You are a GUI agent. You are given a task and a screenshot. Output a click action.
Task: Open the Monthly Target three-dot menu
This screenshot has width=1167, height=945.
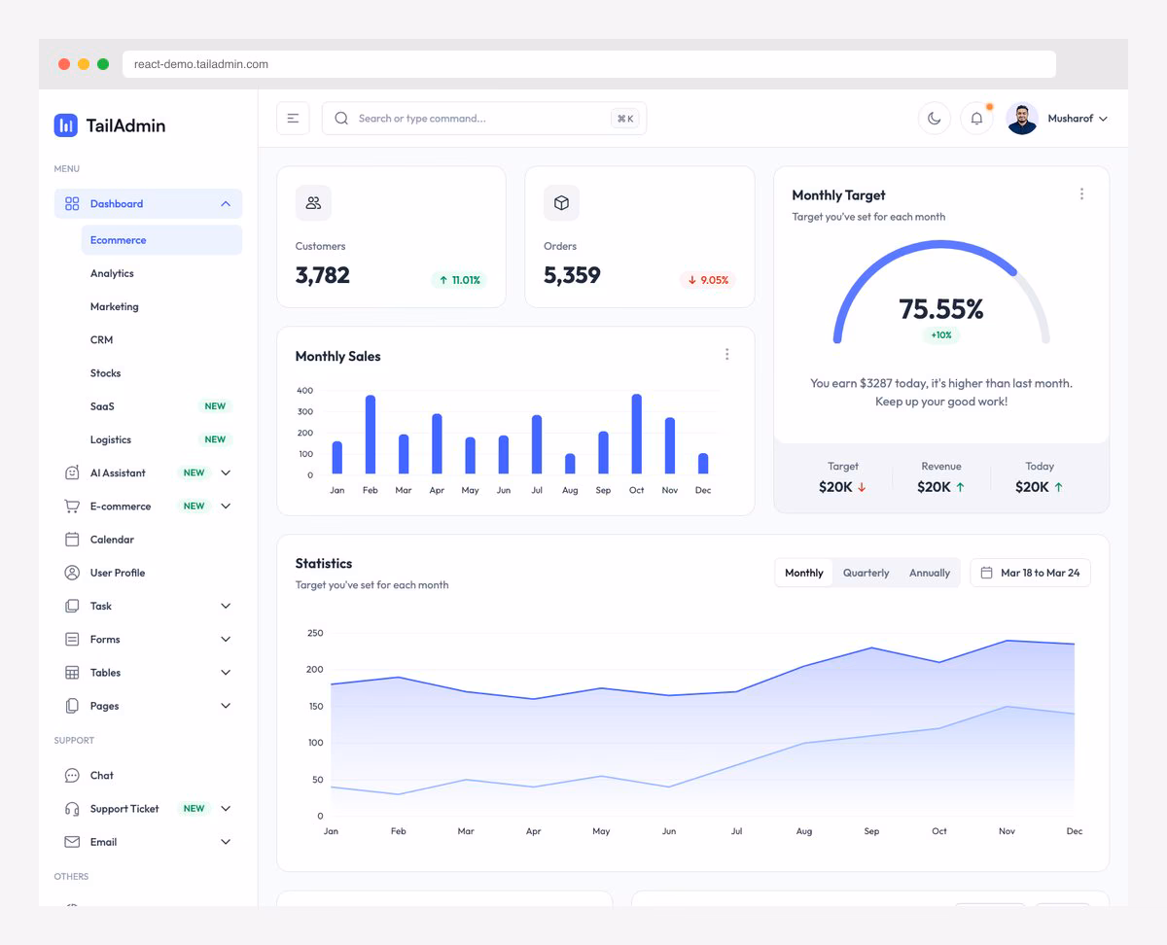(1081, 193)
